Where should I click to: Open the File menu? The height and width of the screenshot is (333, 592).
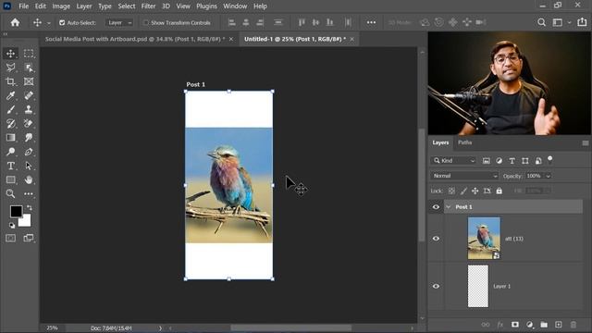pos(24,6)
